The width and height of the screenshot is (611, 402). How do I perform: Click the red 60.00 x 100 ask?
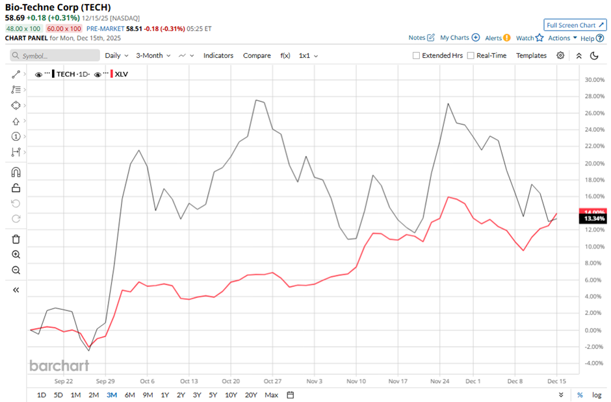(x=64, y=29)
